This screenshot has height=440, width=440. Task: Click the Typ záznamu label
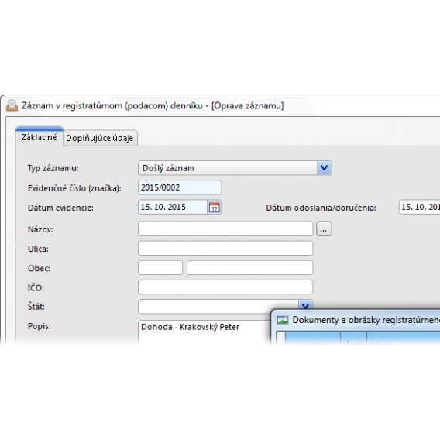pos(53,168)
